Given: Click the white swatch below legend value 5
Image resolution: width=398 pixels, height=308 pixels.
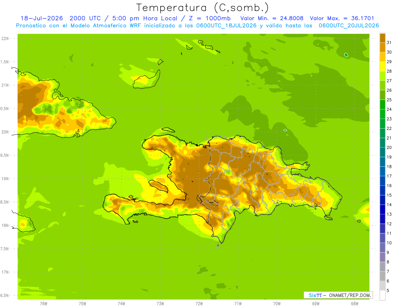Looking at the screenshot, I should pos(382,295).
